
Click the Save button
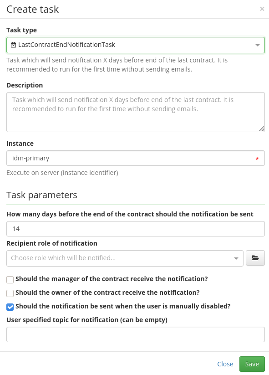pos(252,364)
